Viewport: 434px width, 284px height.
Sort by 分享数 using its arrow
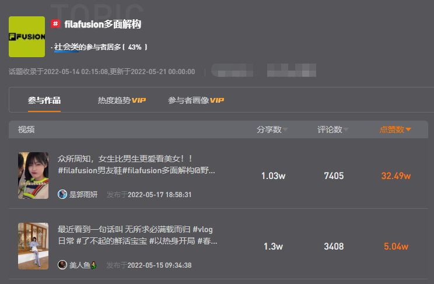(x=285, y=129)
